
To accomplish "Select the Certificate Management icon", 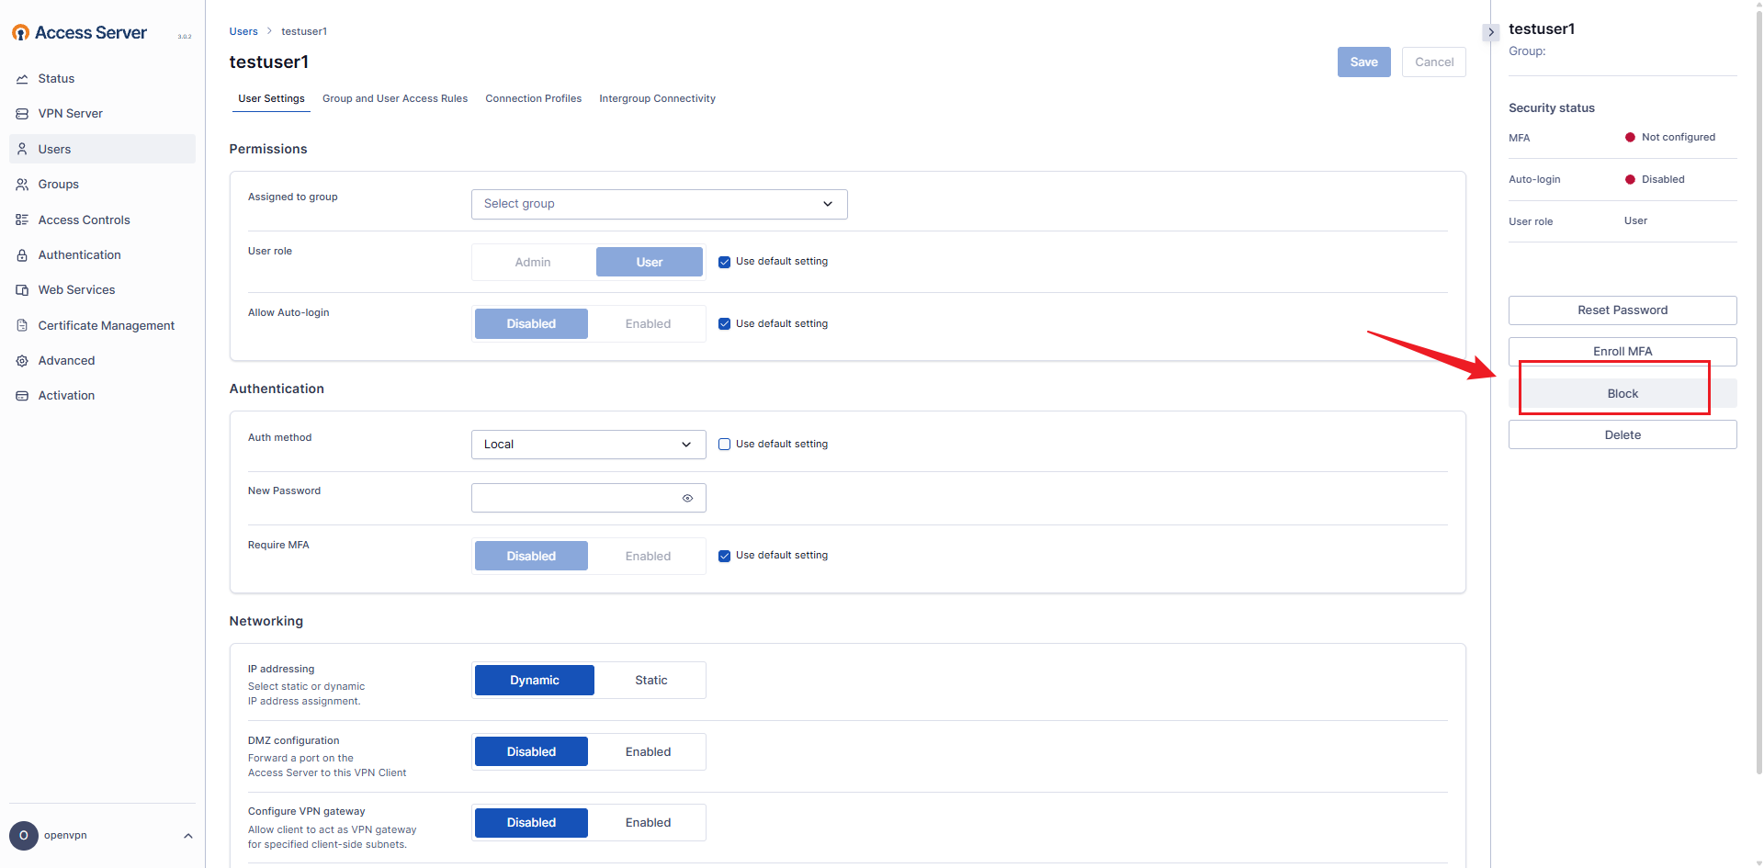I will pos(22,326).
